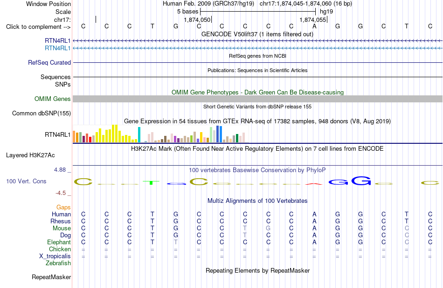Click the 'Common dbSNP(155)' track label
The width and height of the screenshot is (443, 288).
[42, 113]
